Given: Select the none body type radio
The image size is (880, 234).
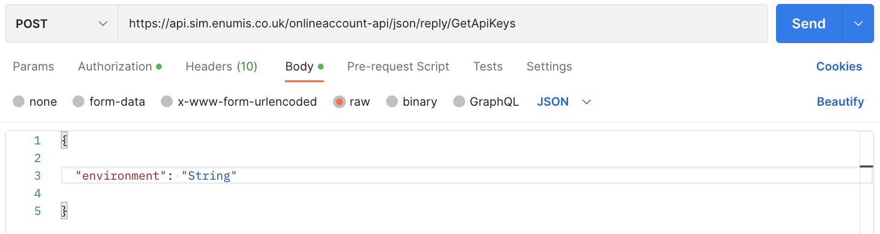Looking at the screenshot, I should click(19, 101).
